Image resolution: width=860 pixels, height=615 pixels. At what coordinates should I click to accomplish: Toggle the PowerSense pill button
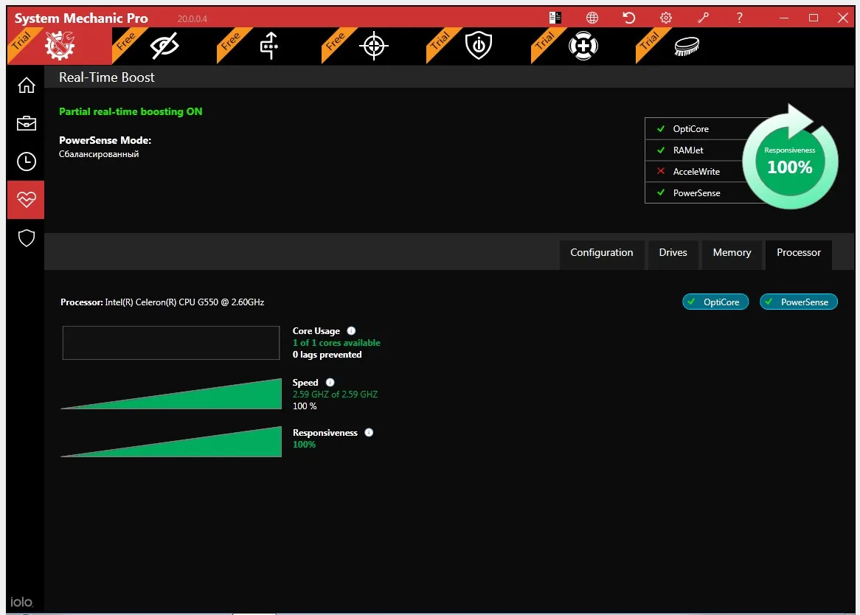[799, 302]
